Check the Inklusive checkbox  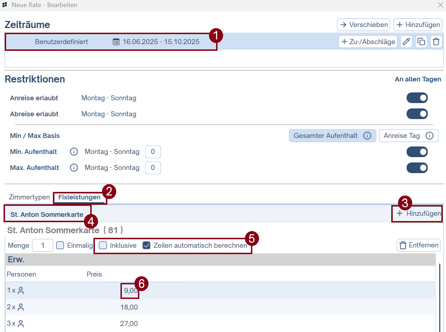pyautogui.click(x=103, y=245)
